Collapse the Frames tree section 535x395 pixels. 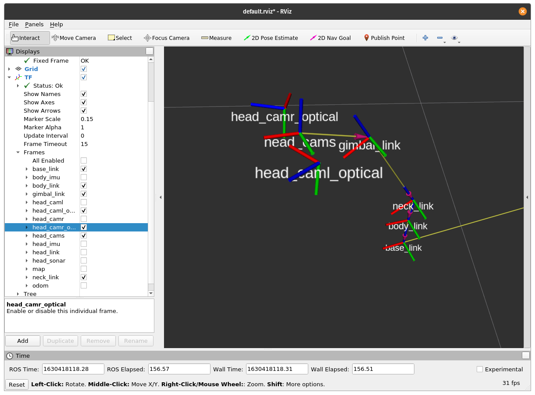18,152
